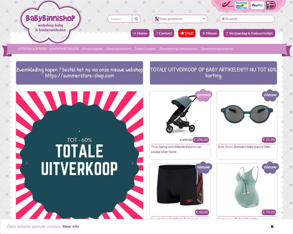Click the BabyBinniShop cloud logo

51,22
